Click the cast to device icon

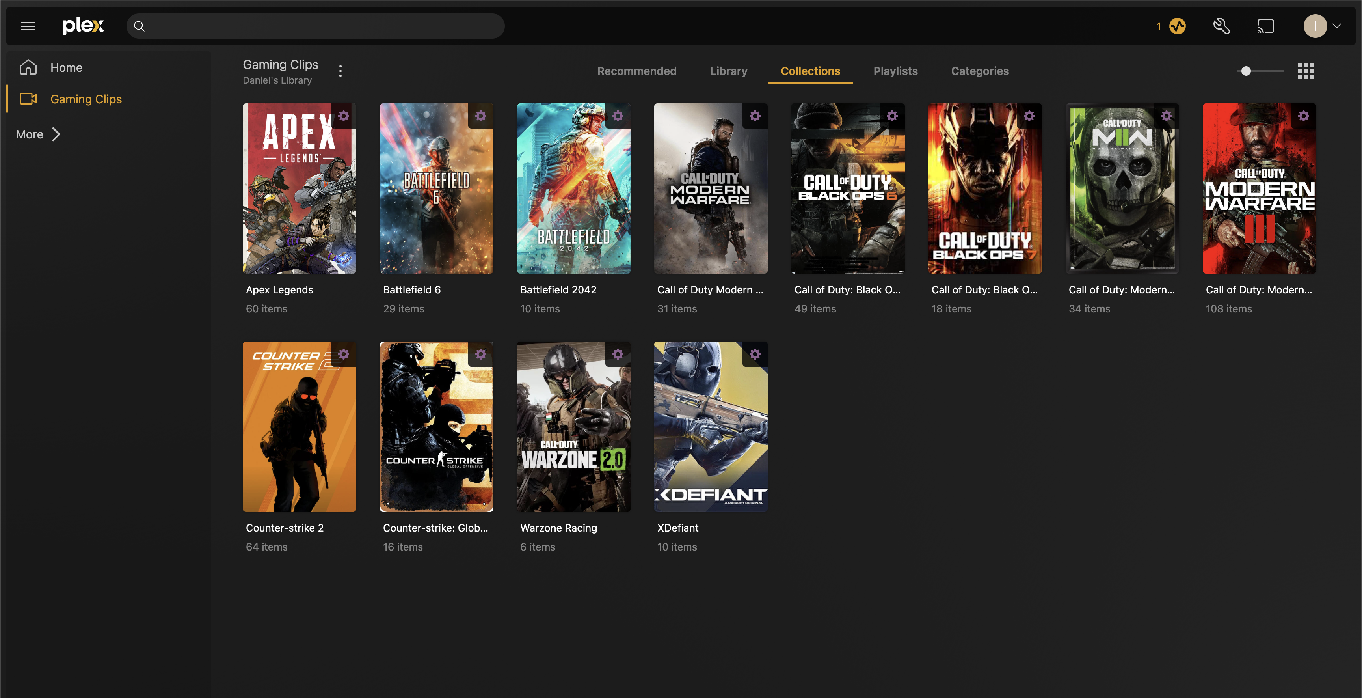(x=1265, y=26)
